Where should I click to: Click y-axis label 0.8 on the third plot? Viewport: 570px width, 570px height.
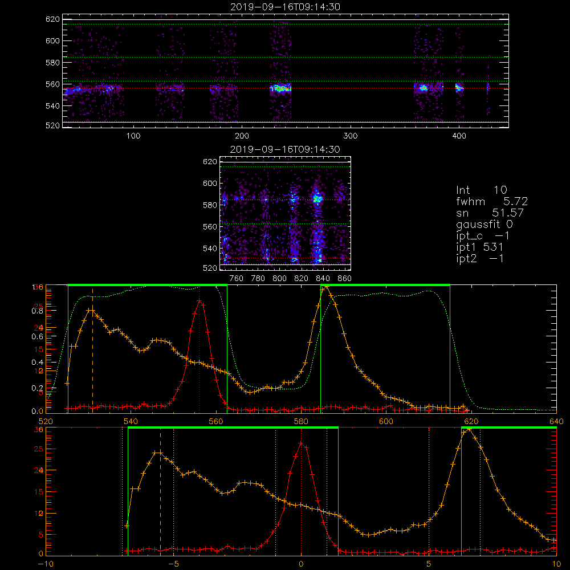point(38,311)
